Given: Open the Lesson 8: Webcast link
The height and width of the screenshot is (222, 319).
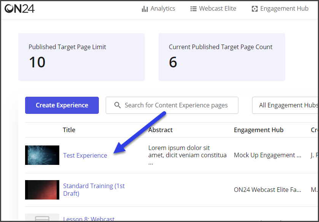Looking at the screenshot, I should [x=89, y=219].
